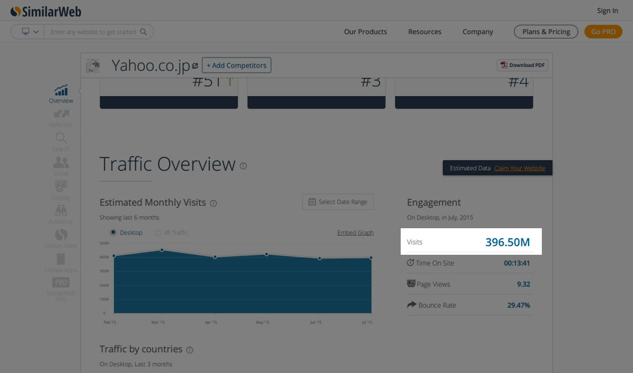Click the Embed Graph link
Image resolution: width=633 pixels, height=373 pixels.
click(355, 233)
